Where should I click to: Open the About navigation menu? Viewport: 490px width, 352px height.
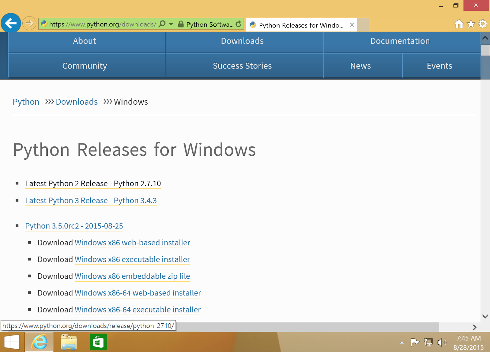[85, 41]
